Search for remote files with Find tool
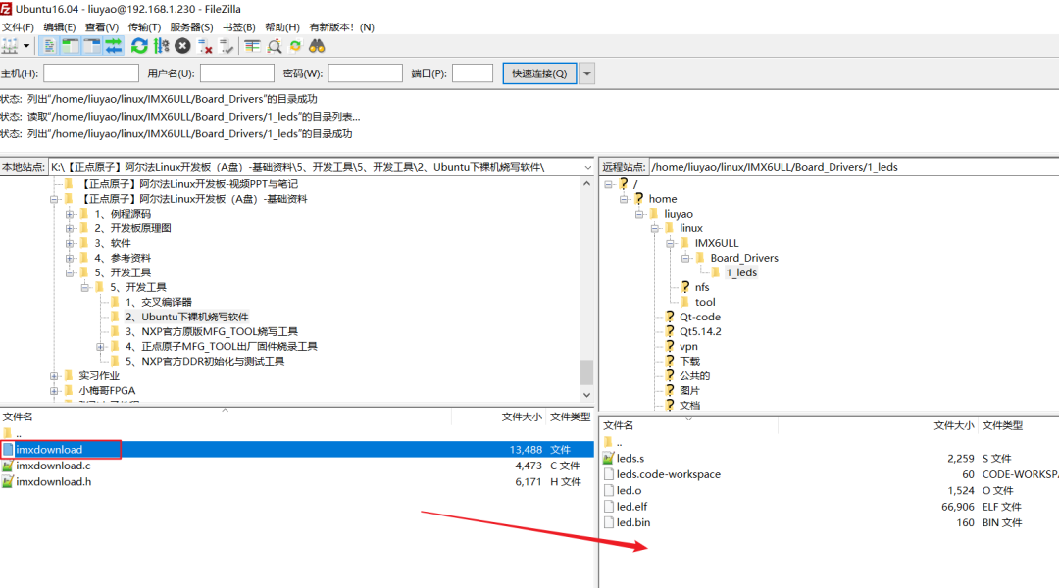 coord(317,46)
